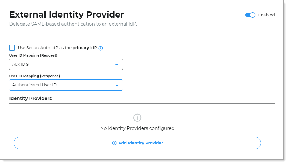
Task: Open the User ID Mapping (Response) combo box
Action: tap(66, 85)
